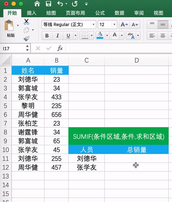Select the 黎明 name cell
This screenshot has width=172, height=202.
point(28,106)
